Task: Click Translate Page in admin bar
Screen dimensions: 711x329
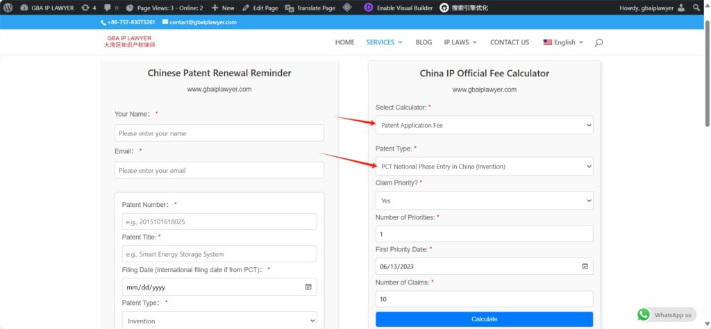Action: coord(310,8)
